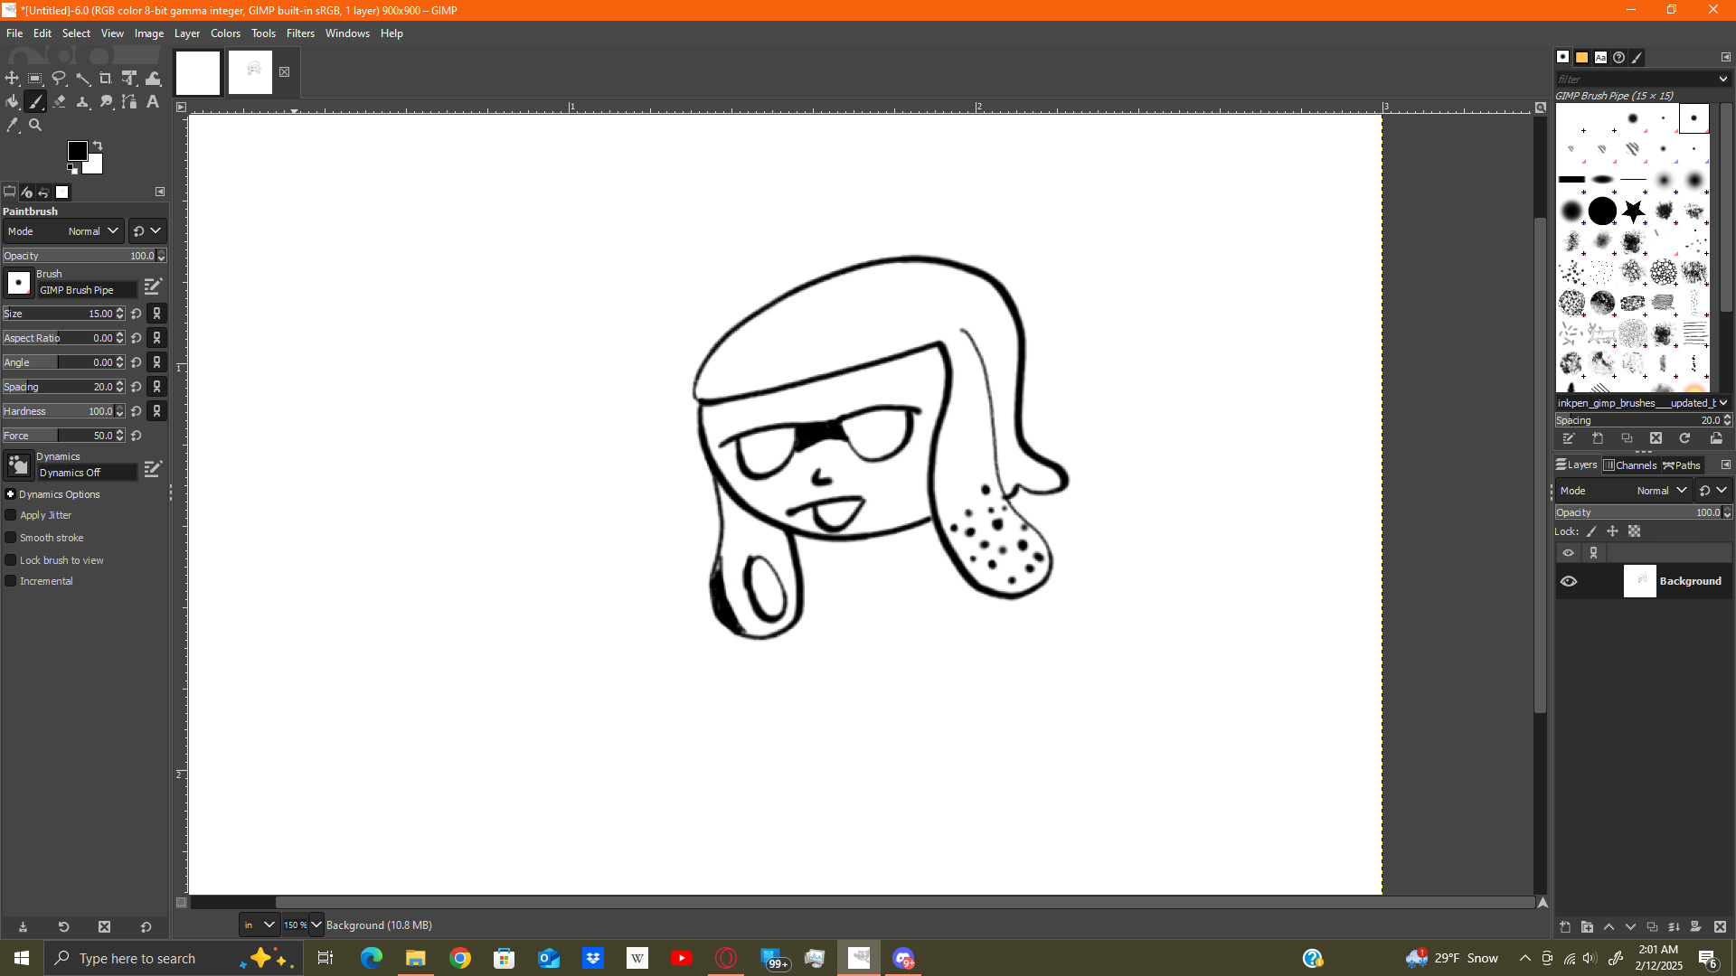This screenshot has height=976, width=1736.
Task: Click the foreground black color swatch
Action: coord(77,150)
